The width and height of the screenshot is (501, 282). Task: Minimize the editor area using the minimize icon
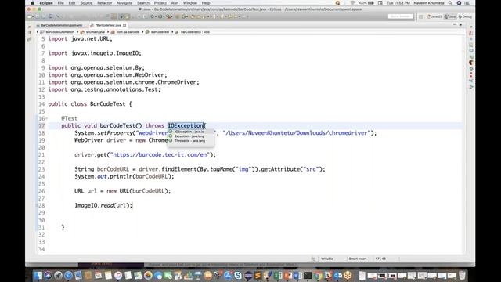click(x=455, y=24)
